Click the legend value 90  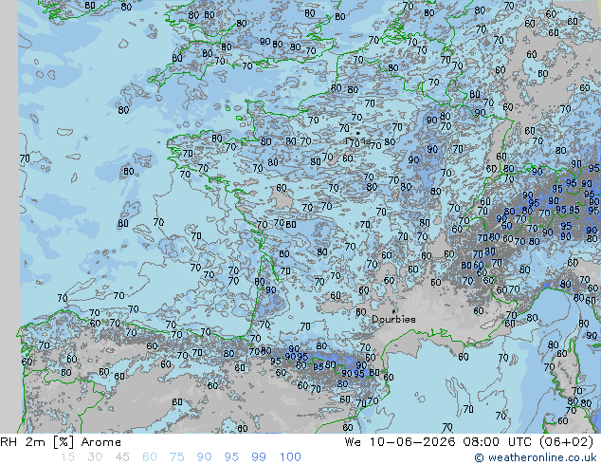tap(204, 457)
